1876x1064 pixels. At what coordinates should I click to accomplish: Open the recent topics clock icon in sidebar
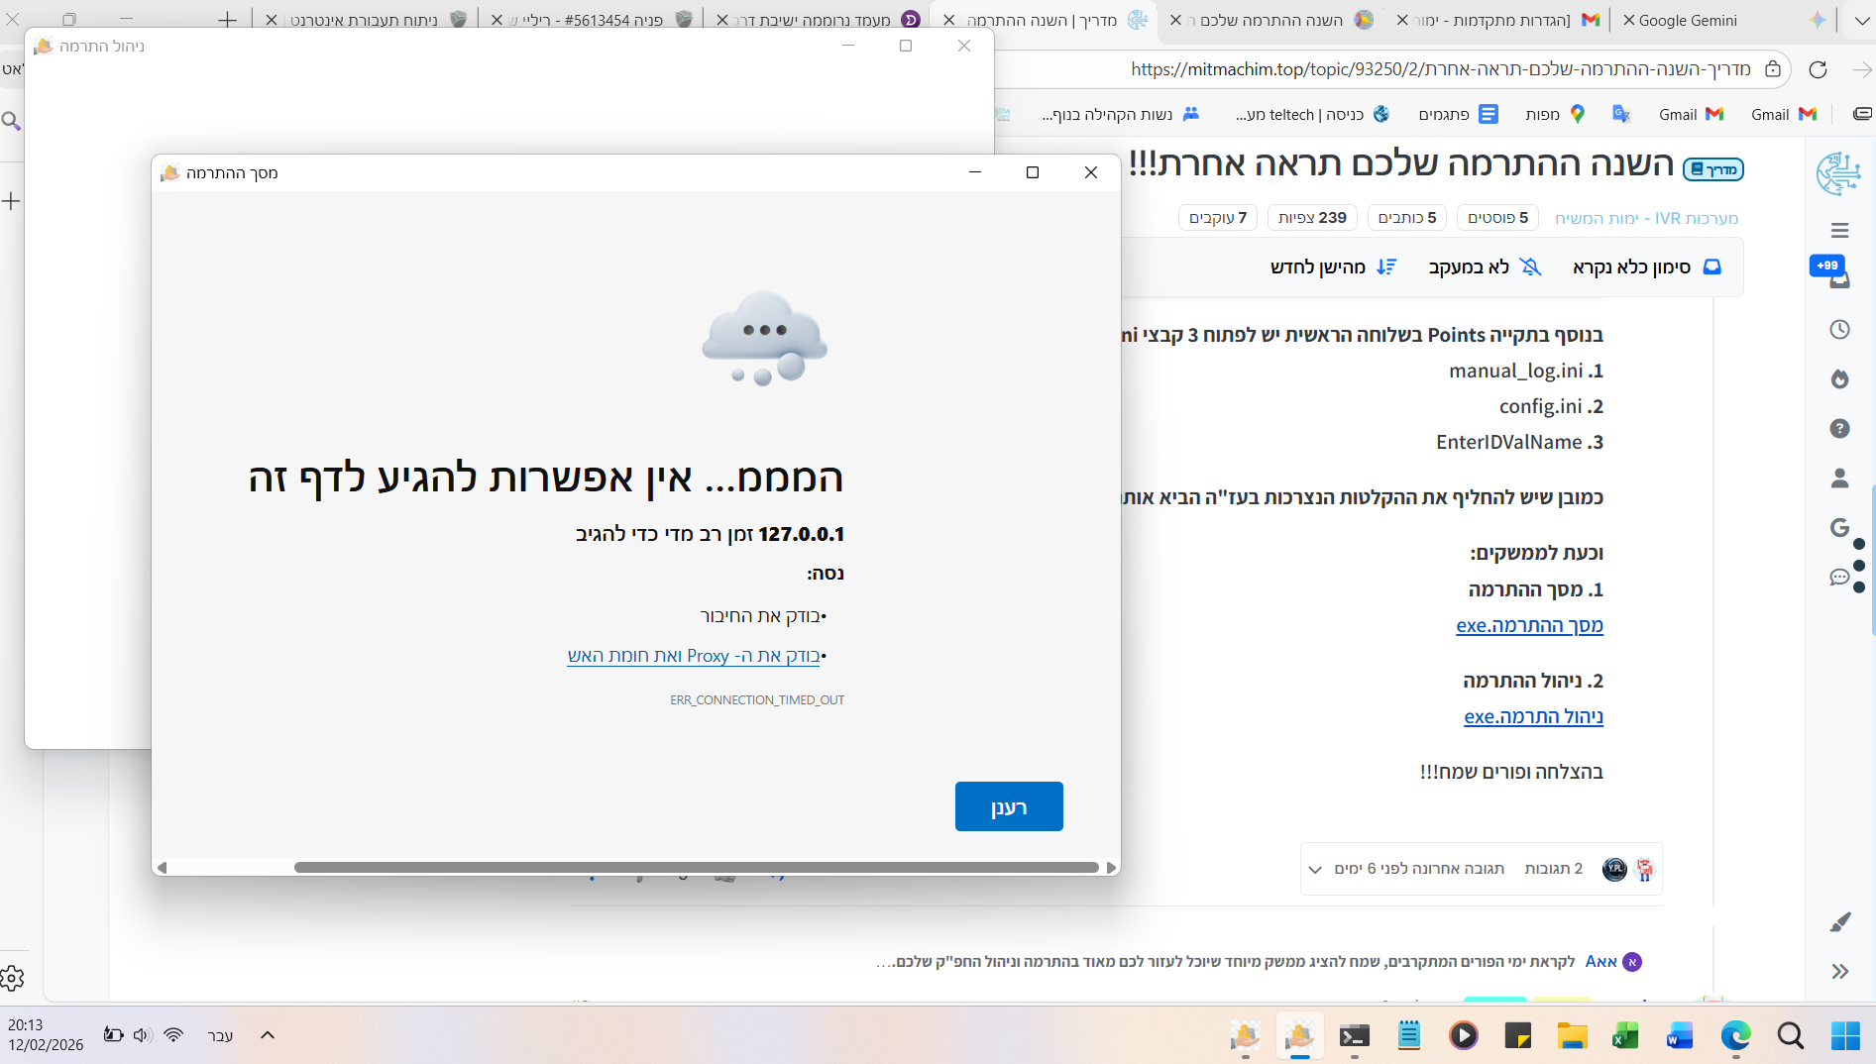[x=1839, y=330]
